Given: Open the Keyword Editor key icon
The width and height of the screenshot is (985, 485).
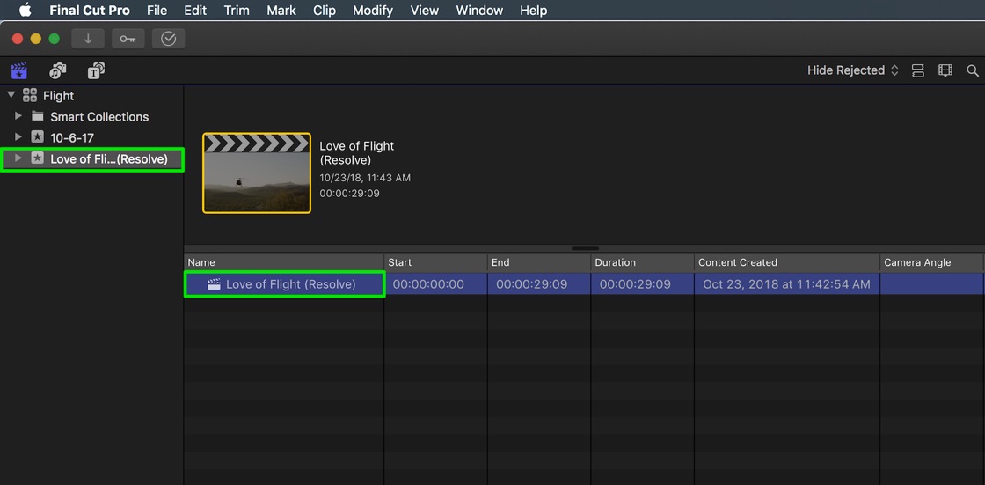Looking at the screenshot, I should (128, 39).
